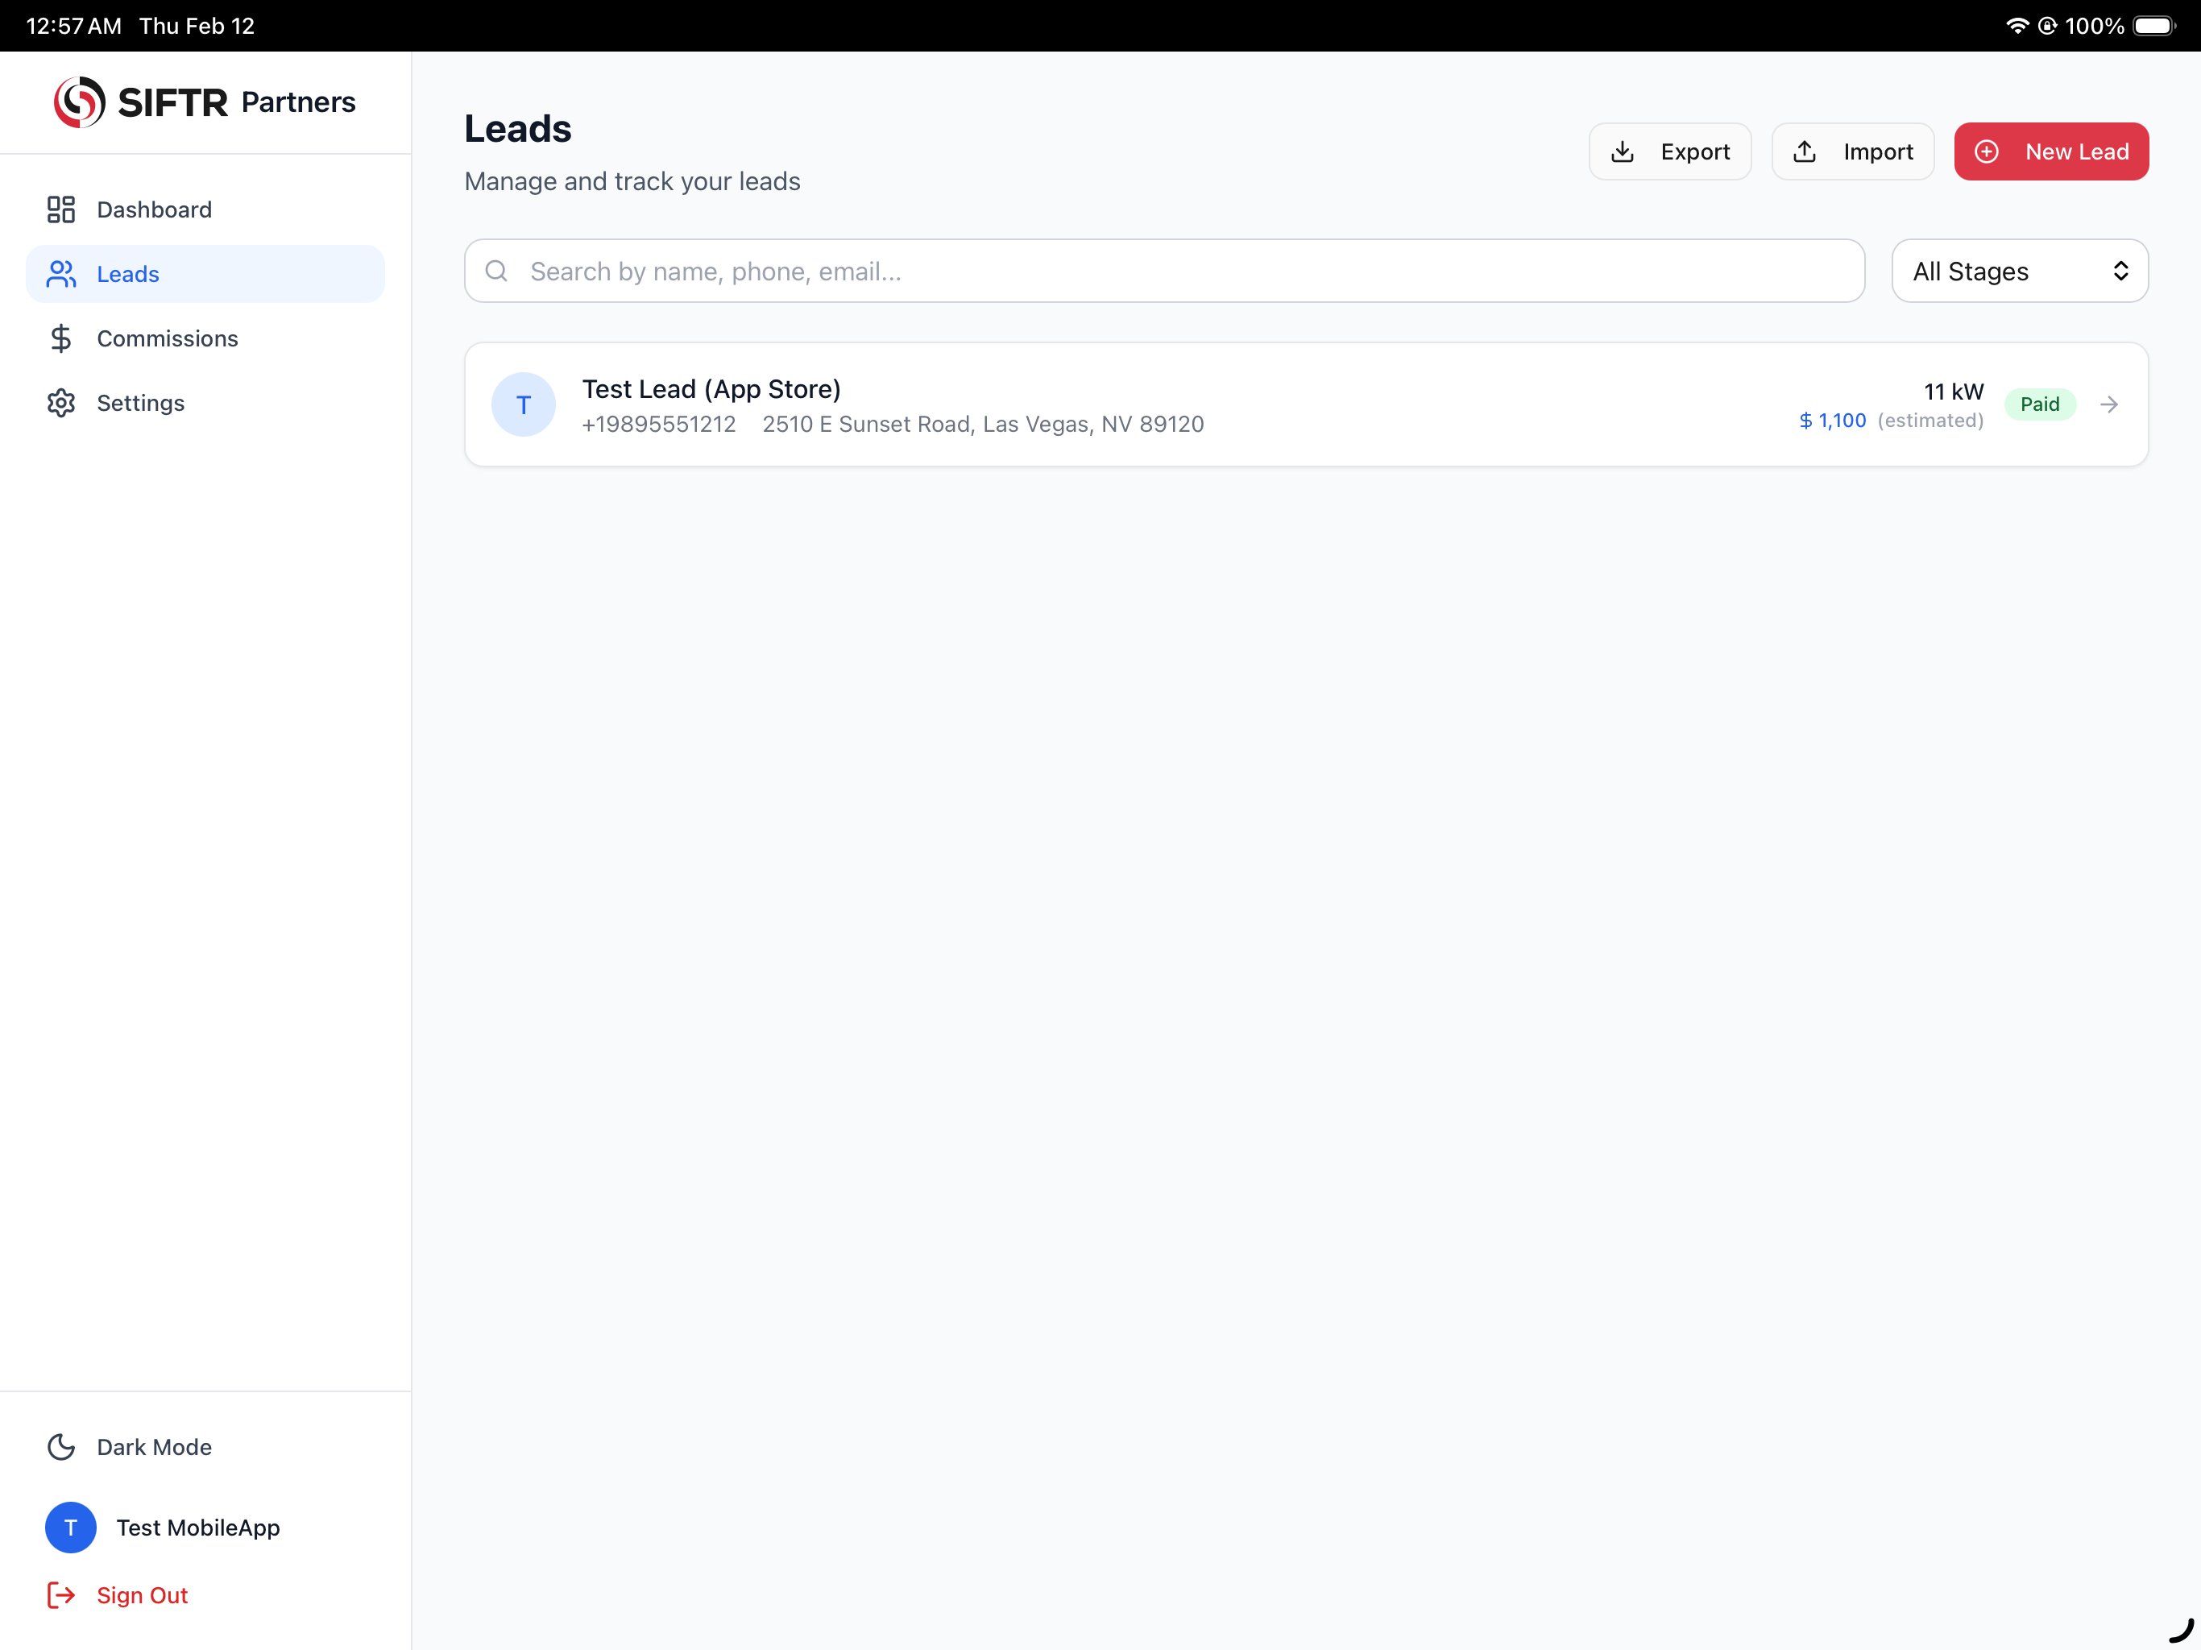The image size is (2201, 1650).
Task: Click the orientation lock icon in status bar
Action: click(2047, 26)
